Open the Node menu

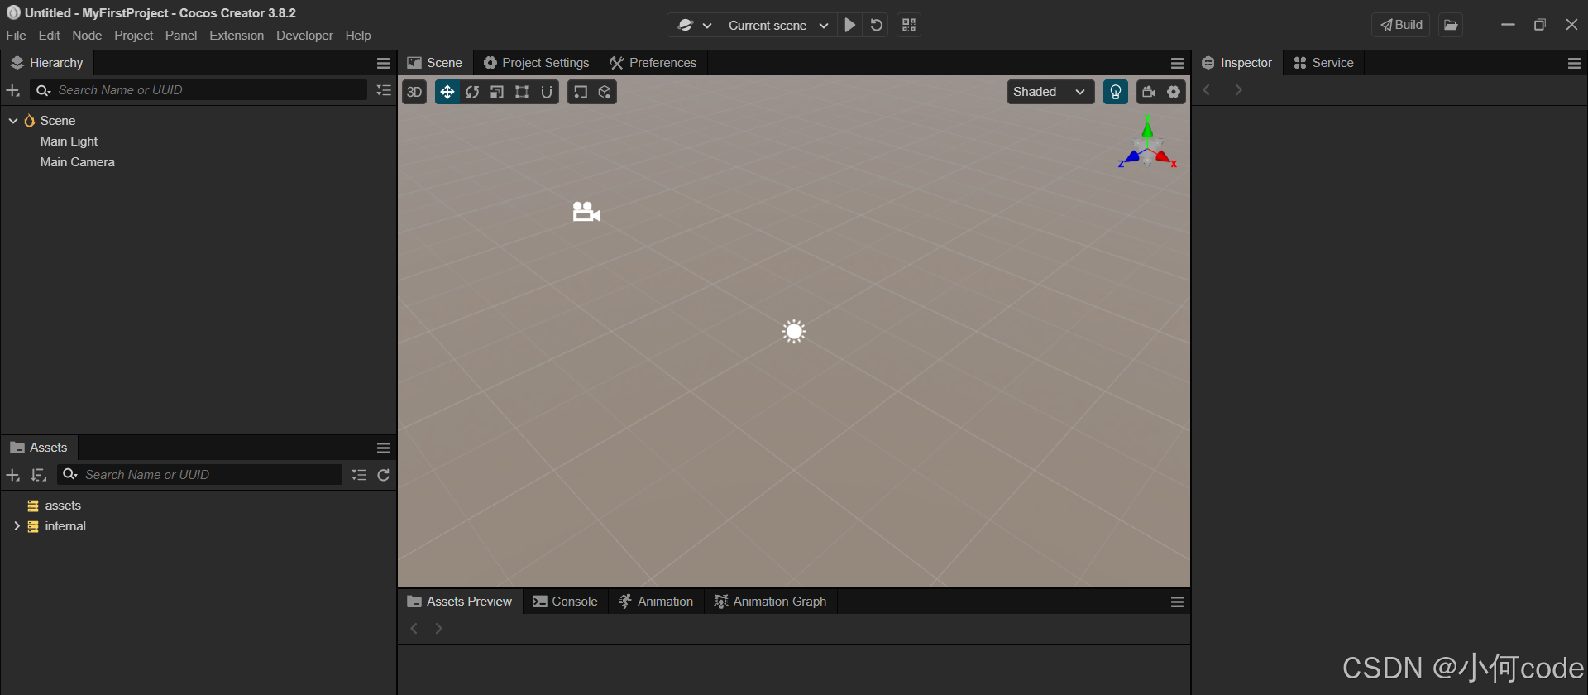pyautogui.click(x=87, y=36)
